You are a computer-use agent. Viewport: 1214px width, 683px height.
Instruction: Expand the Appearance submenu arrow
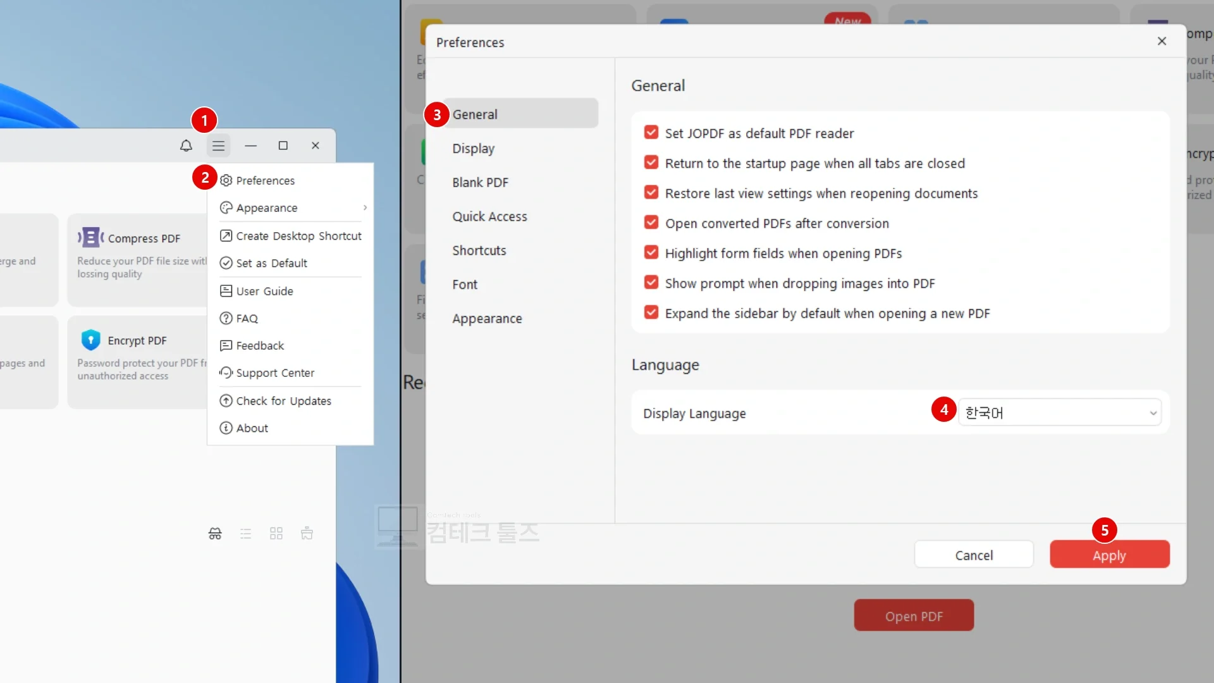click(x=365, y=207)
